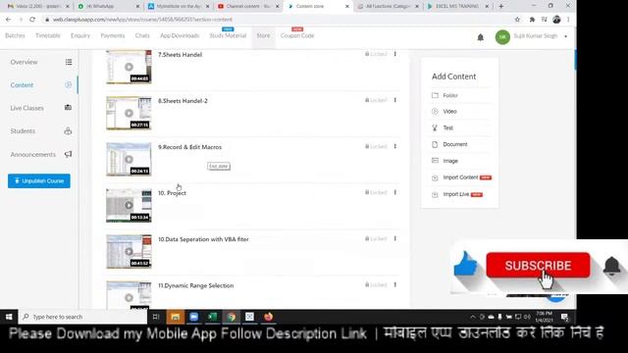Click locked status of 11.Dynamic Range Selection
628x353 pixels.
click(376, 285)
